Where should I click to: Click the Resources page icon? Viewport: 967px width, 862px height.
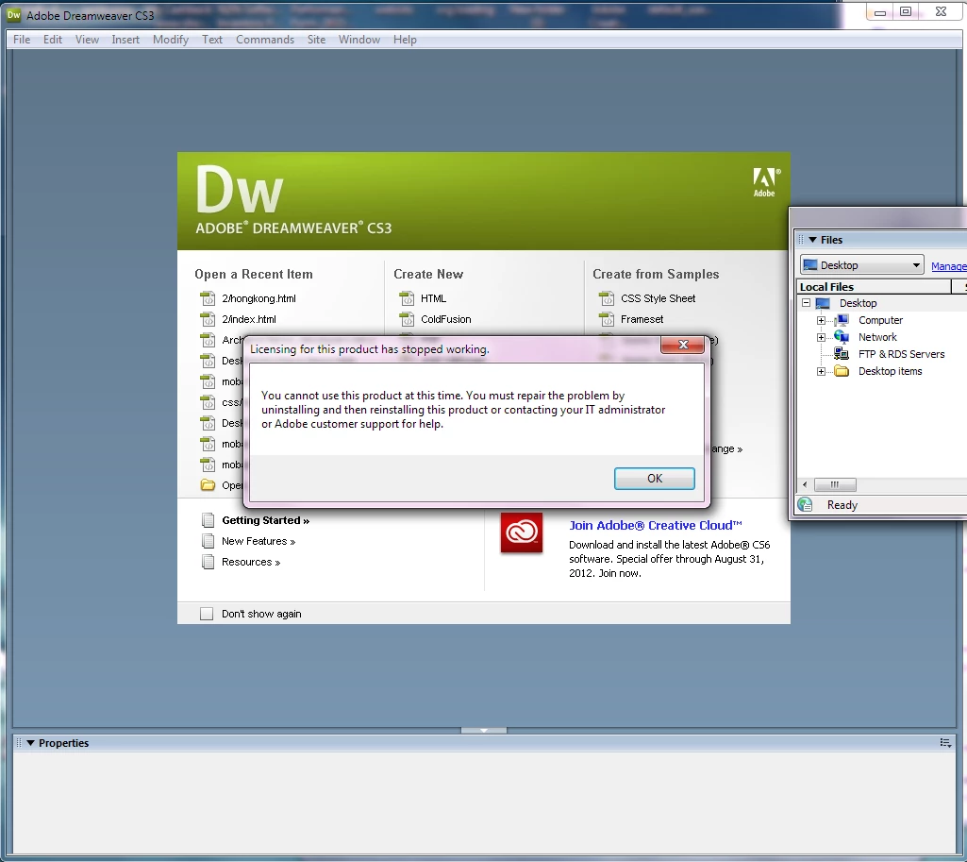(x=208, y=562)
